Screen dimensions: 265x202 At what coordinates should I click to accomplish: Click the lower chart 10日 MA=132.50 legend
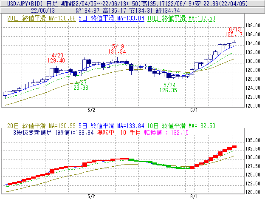click(181, 126)
